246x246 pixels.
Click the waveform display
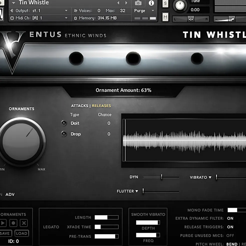(184, 140)
